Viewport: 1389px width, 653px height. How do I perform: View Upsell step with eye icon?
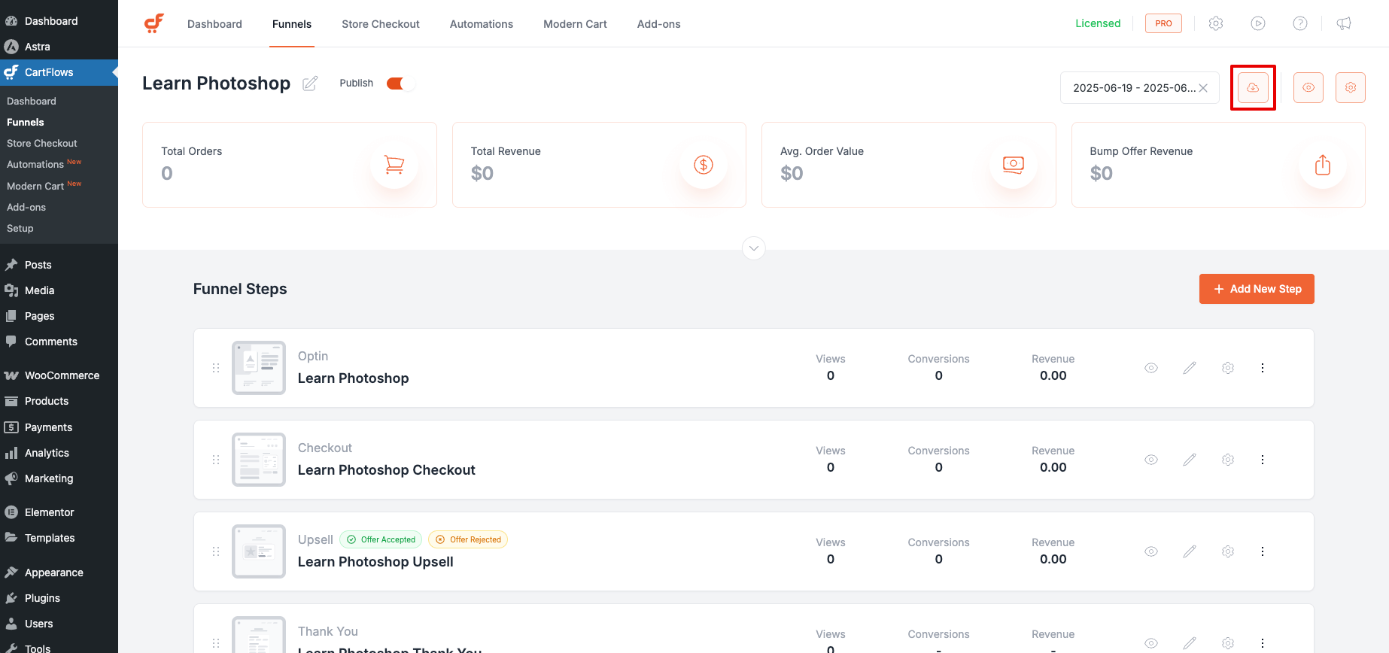(x=1151, y=551)
